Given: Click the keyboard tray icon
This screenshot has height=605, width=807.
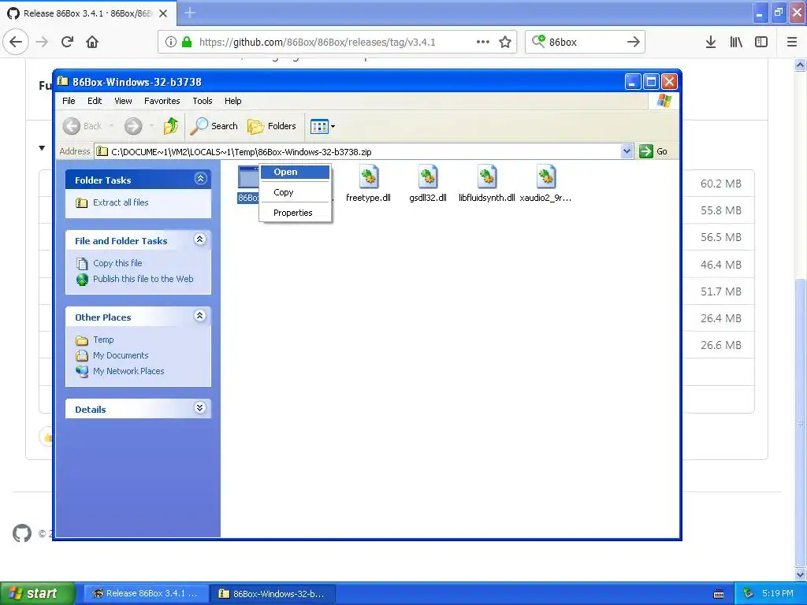Looking at the screenshot, I should tap(719, 594).
